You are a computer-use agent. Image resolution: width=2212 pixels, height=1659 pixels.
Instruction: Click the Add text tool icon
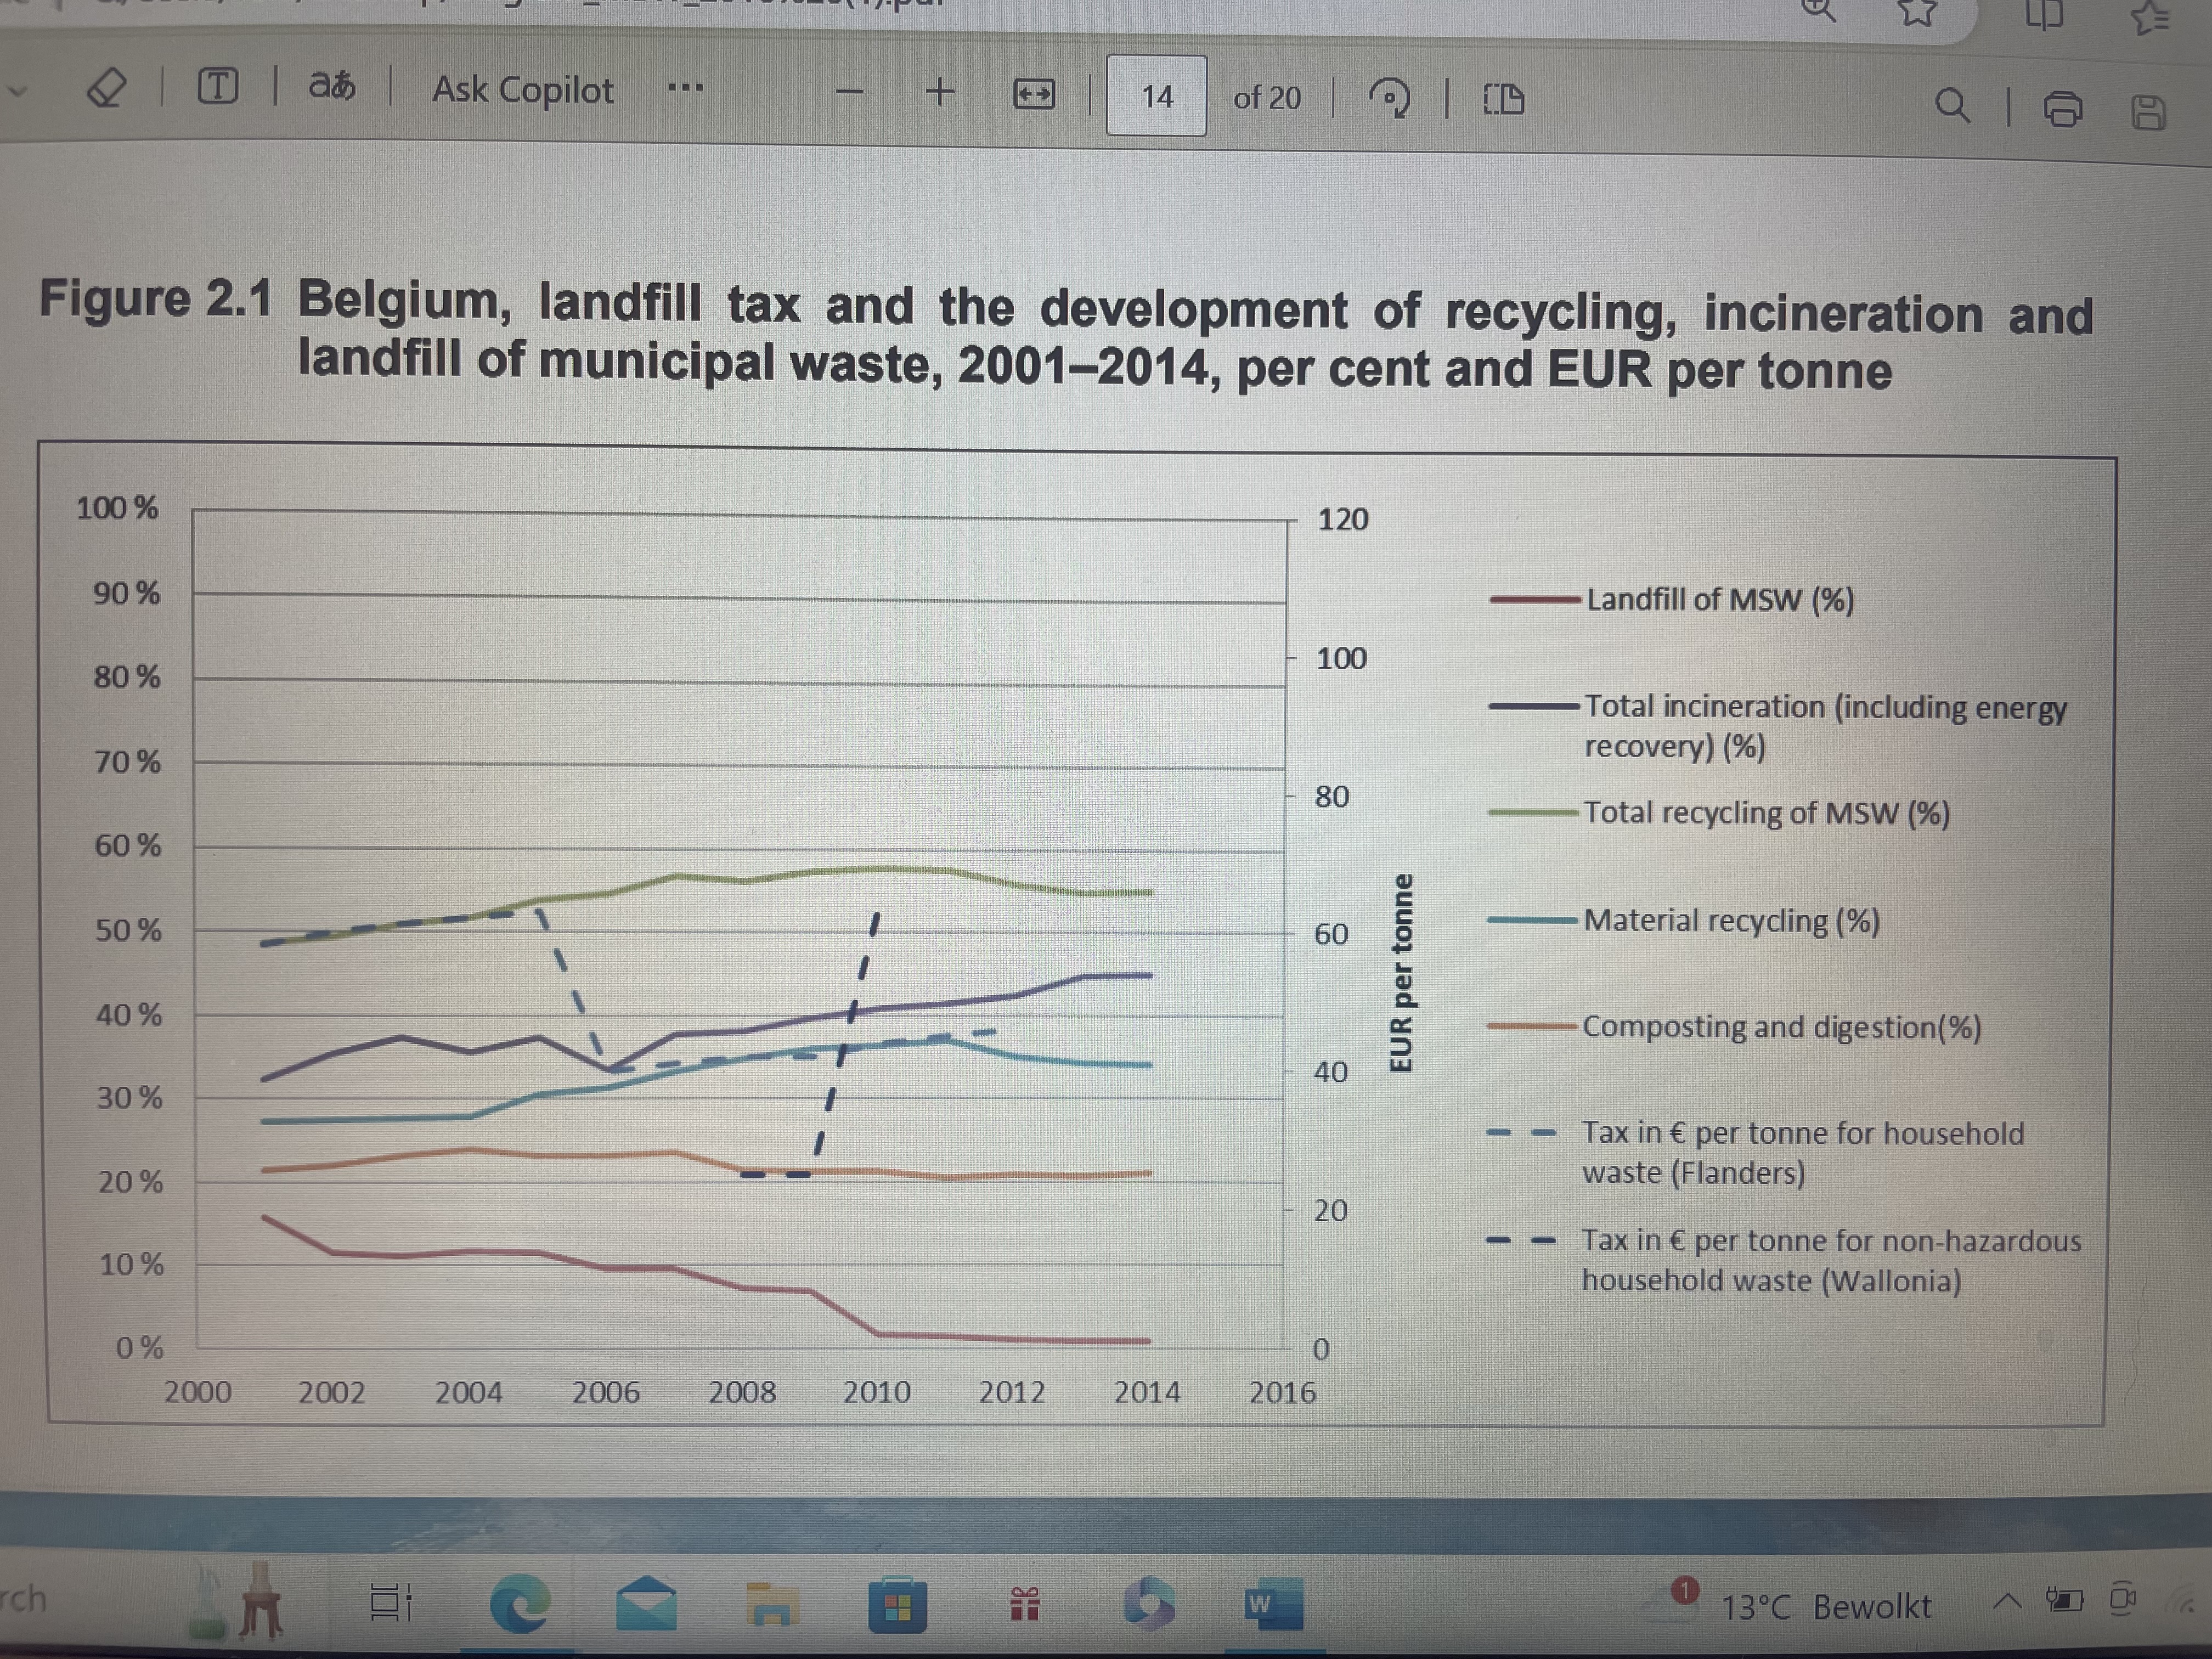217,87
